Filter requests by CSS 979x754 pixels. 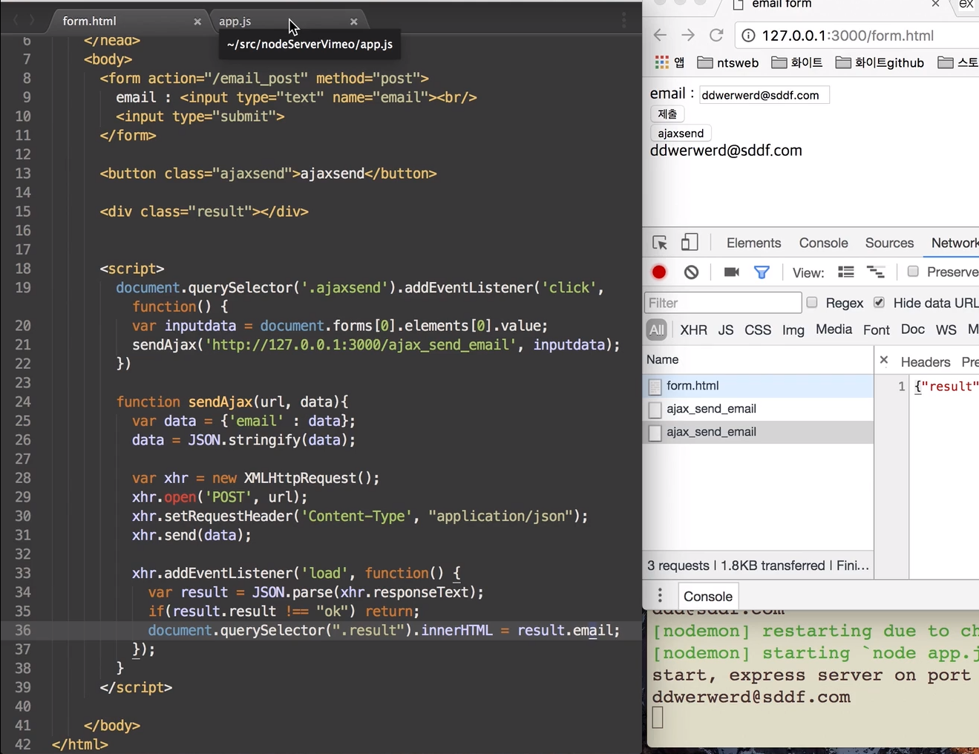pyautogui.click(x=758, y=330)
